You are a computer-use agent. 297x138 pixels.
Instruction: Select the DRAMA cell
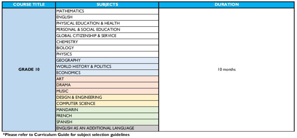(107, 85)
